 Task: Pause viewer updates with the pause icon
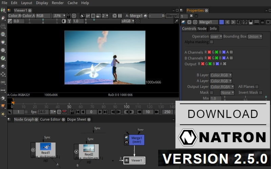tap(120, 16)
